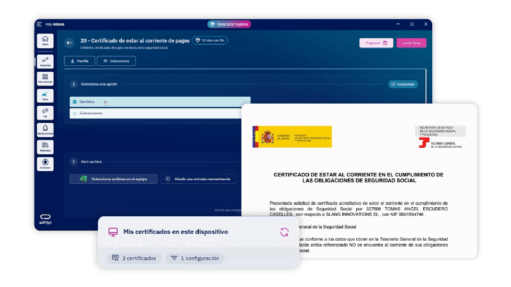Toggle the Genérico checkbox option
Image resolution: width=511 pixels, height=287 pixels.
point(74,102)
